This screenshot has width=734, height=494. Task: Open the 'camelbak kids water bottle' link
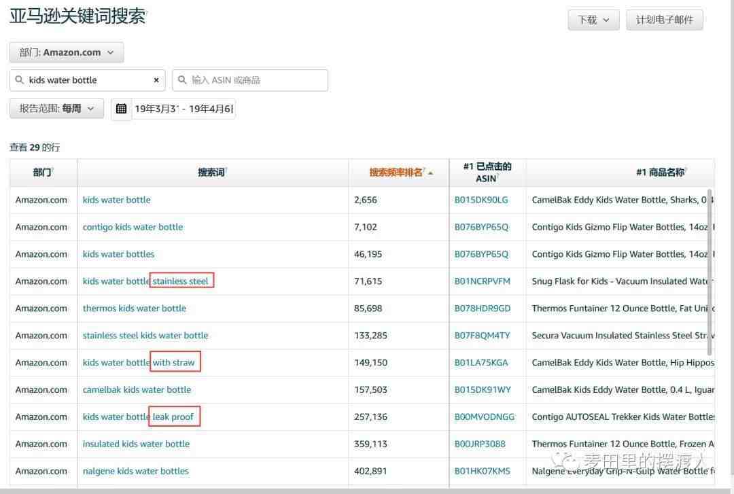[137, 390]
